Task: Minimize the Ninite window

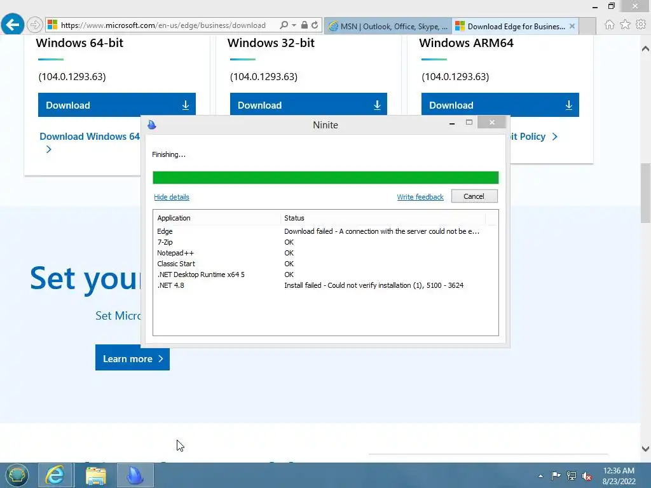Action: tap(452, 123)
